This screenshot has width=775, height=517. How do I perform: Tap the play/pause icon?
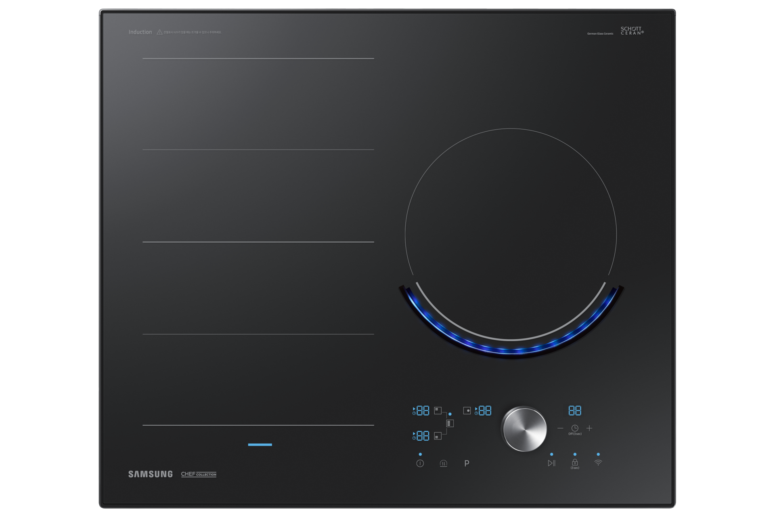coord(551,463)
